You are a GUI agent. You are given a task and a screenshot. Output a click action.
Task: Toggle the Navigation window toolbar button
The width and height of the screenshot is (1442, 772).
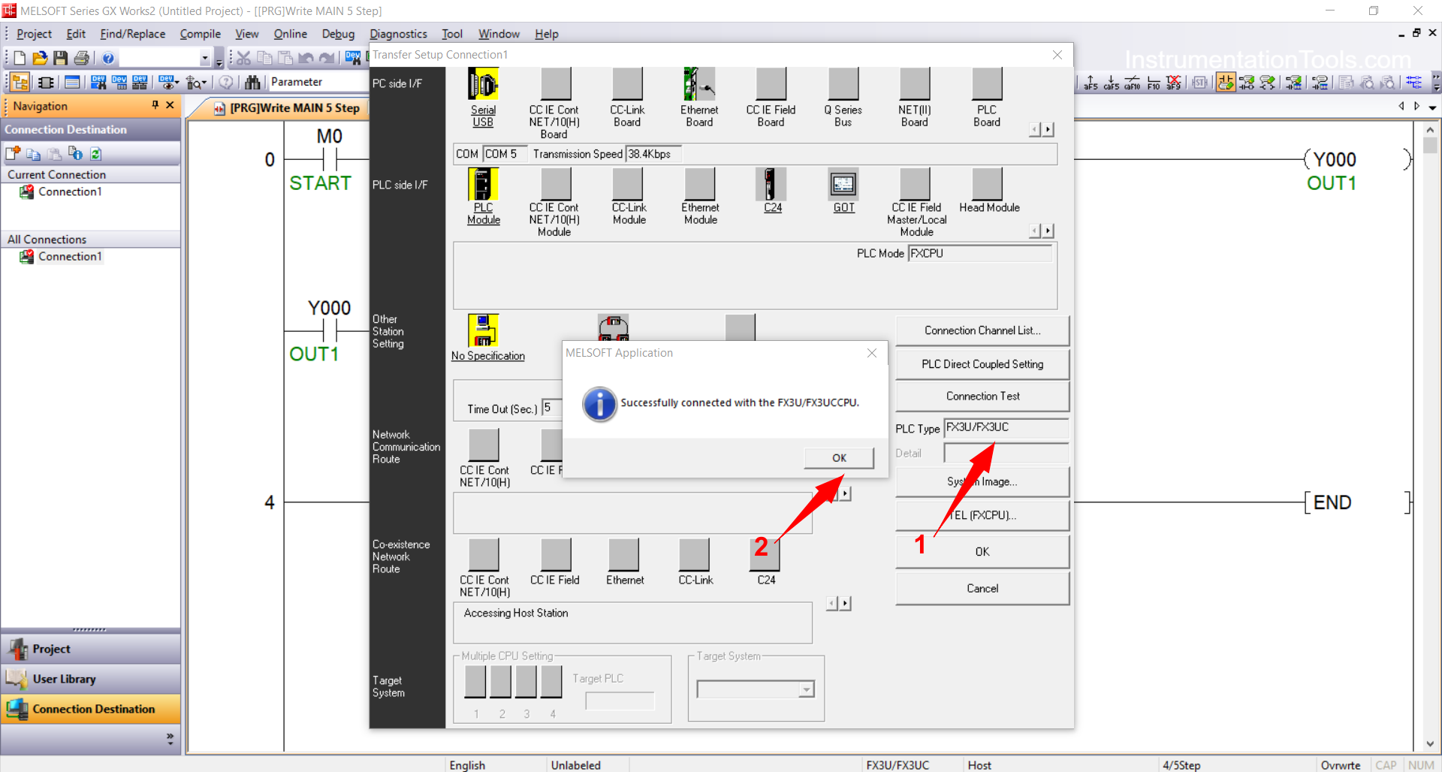20,82
